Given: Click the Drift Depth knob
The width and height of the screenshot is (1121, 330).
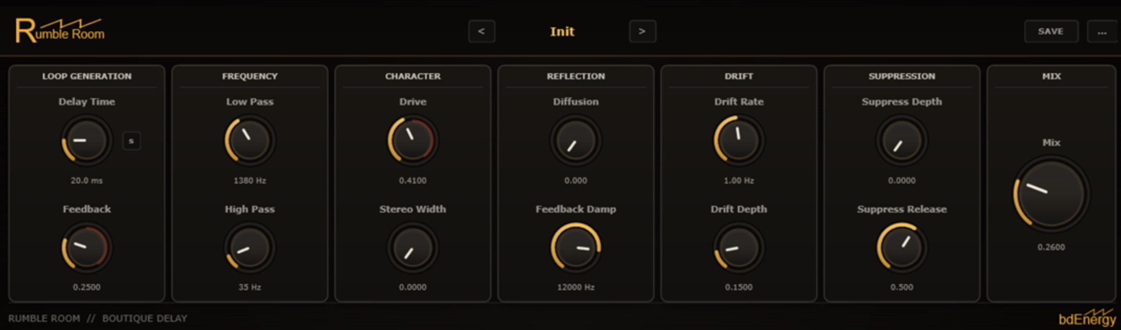Looking at the screenshot, I should pyautogui.click(x=739, y=247).
